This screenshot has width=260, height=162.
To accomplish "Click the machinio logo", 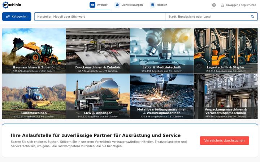I will 12,5.
